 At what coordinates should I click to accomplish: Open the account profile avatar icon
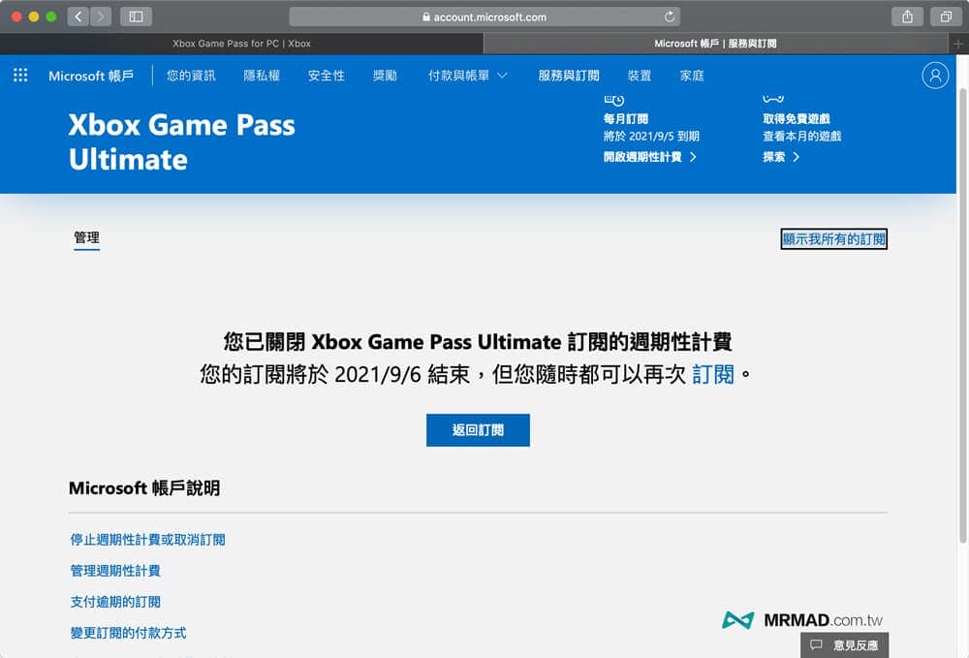click(935, 76)
